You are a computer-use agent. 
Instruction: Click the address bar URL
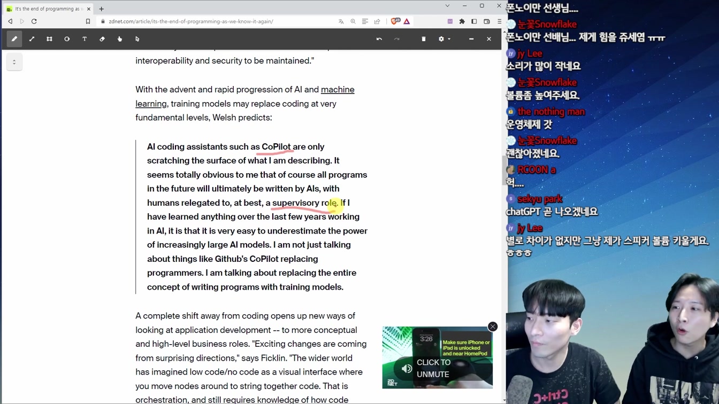[x=191, y=21]
